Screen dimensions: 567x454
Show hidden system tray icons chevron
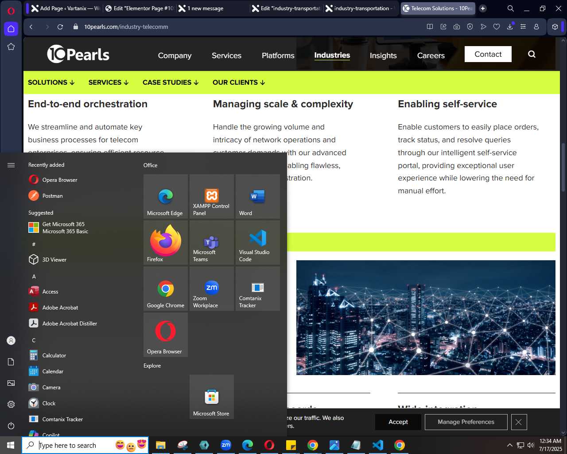[x=509, y=445]
